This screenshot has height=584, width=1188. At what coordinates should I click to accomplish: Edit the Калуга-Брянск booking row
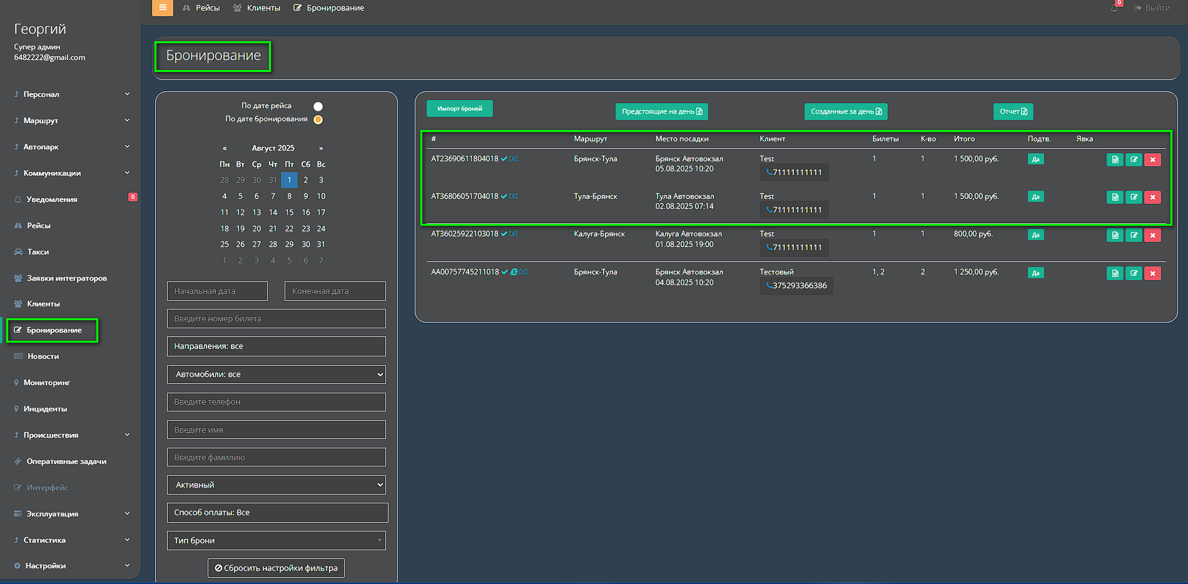point(1134,235)
